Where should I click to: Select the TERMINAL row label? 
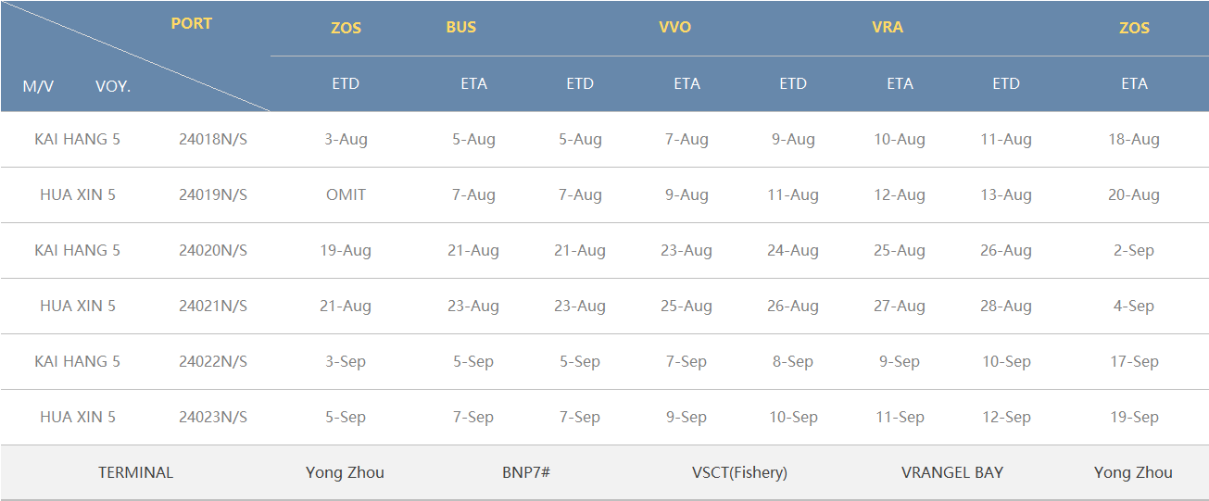[x=136, y=473]
